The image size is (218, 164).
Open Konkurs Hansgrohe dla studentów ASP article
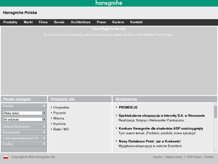161,128
